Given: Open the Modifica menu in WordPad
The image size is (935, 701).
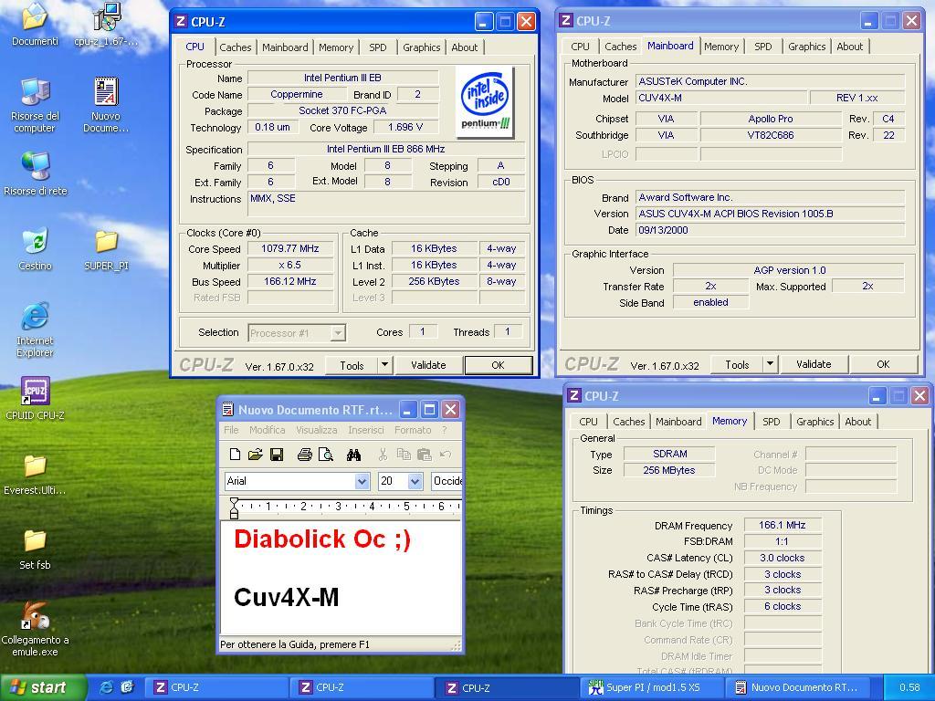Looking at the screenshot, I should coord(267,430).
